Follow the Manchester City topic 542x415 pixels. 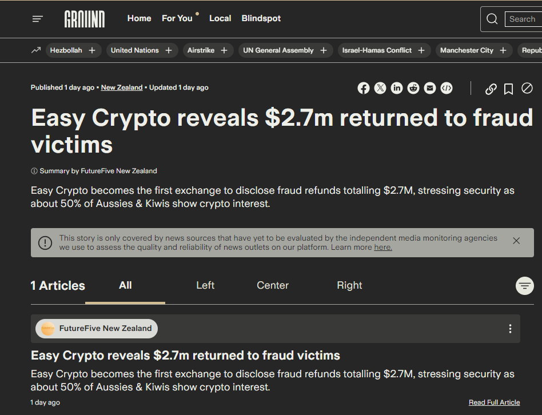click(x=503, y=50)
